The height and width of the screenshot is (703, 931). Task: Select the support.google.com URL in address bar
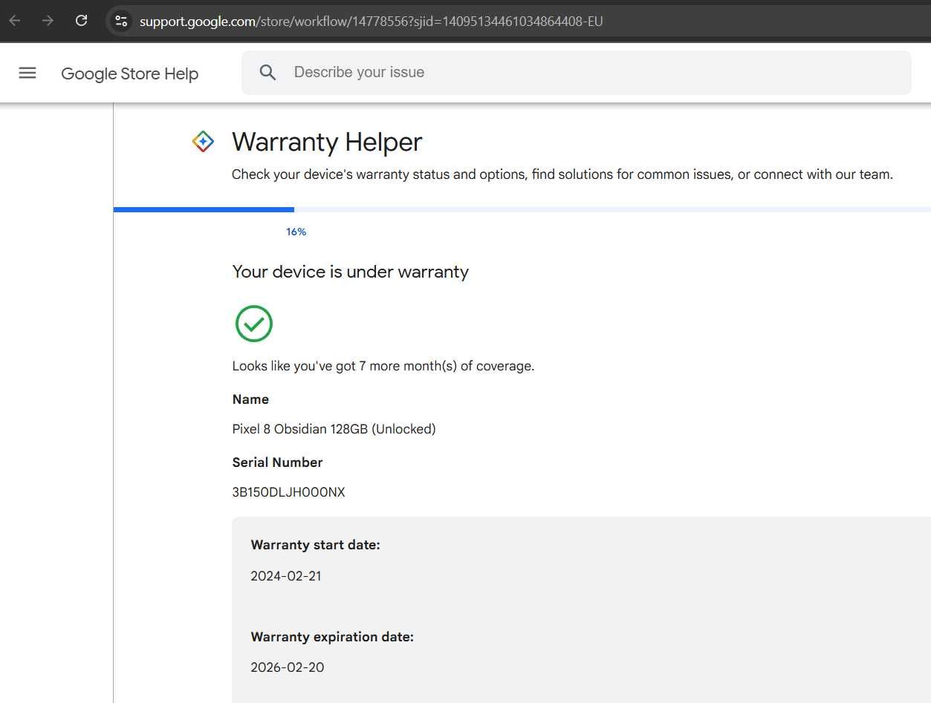click(371, 22)
